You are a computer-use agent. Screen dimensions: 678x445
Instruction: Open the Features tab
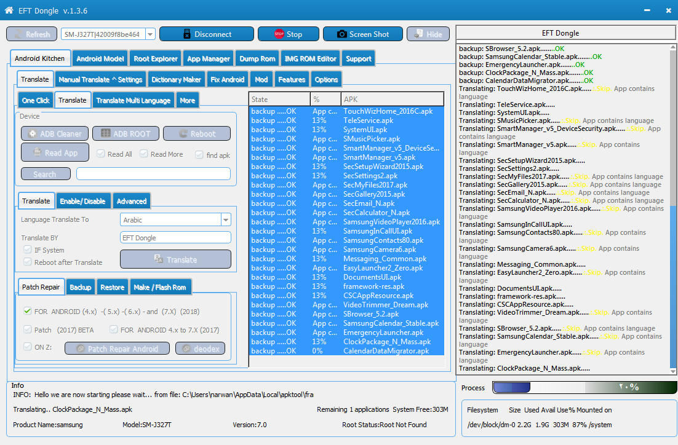click(292, 79)
